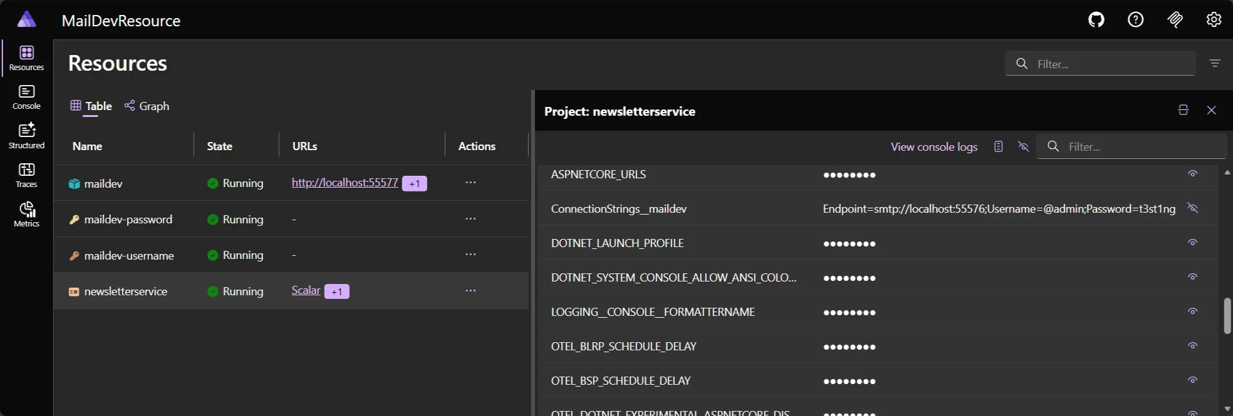Open the Scalar link
This screenshot has height=416, width=1233.
(x=306, y=290)
